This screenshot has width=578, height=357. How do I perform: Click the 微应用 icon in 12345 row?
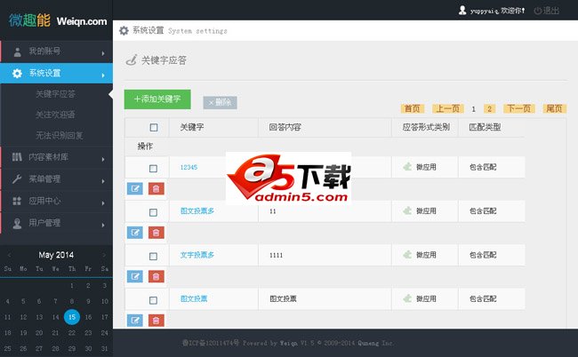(x=407, y=167)
